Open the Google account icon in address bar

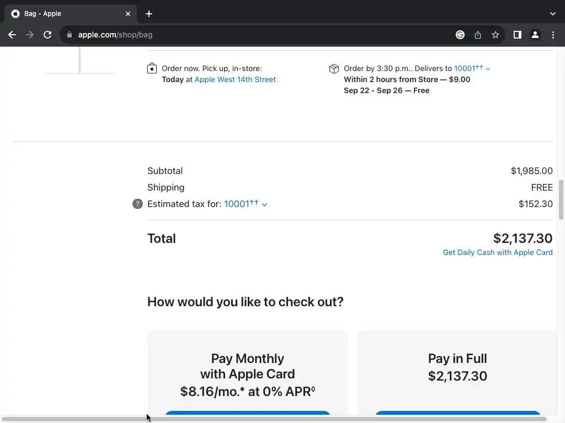(460, 35)
